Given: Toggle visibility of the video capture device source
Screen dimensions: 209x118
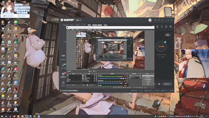Looking at the screenshot, I should [95, 78].
